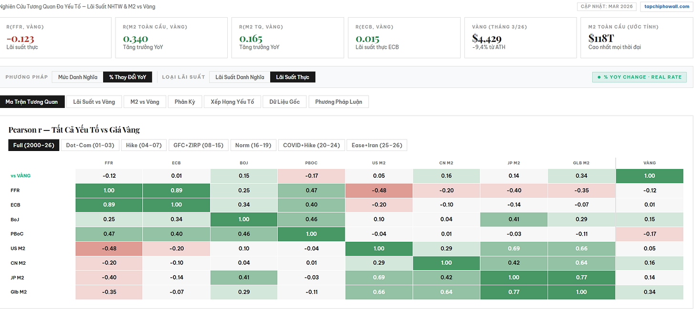This screenshot has height=312, width=695.
Task: Open Xếp Hạng Yếu Tố tab
Action: coord(232,102)
